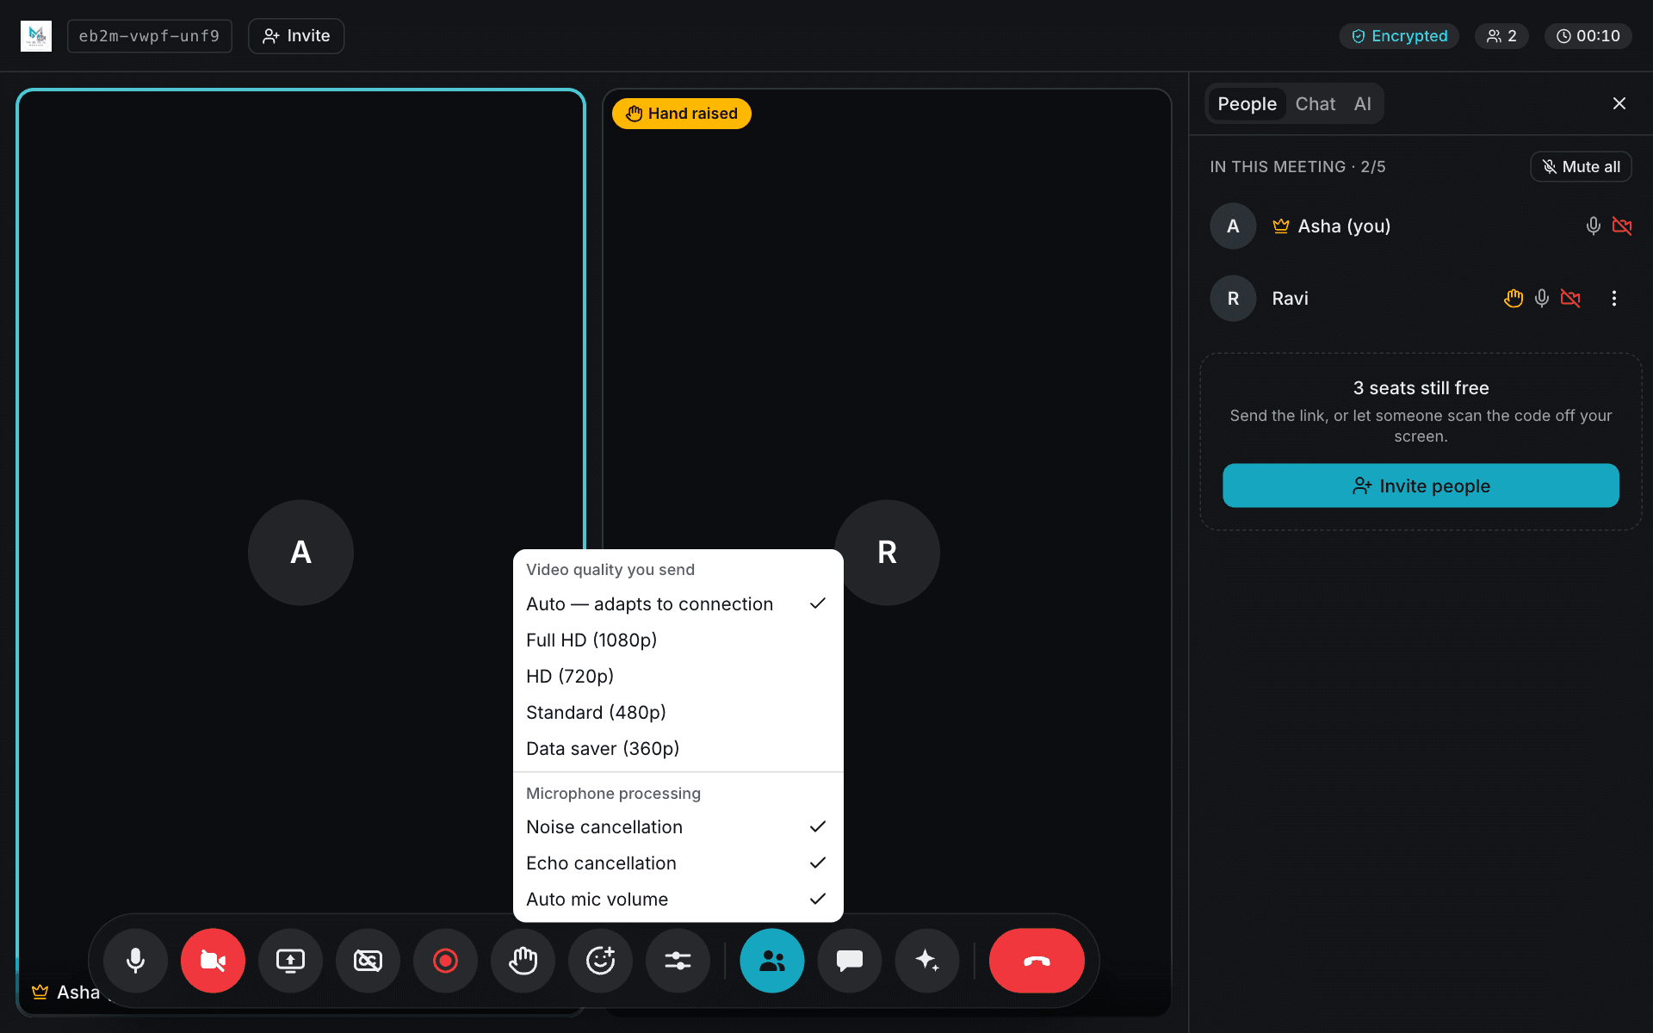Viewport: 1653px width, 1033px height.
Task: Choose HD (720p) video quality
Action: pos(678,677)
